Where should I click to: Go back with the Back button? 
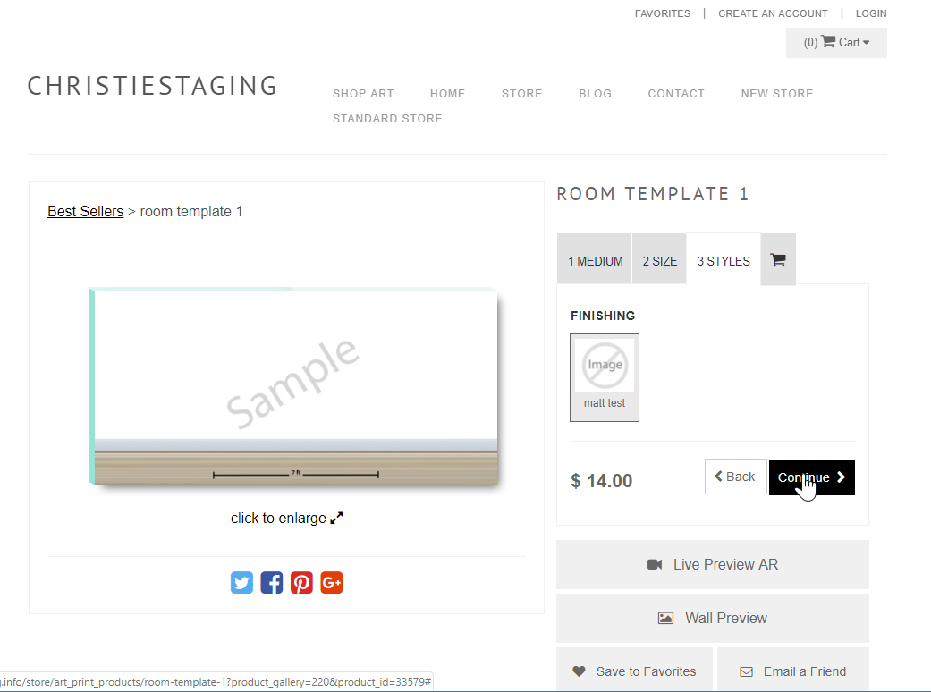735,477
